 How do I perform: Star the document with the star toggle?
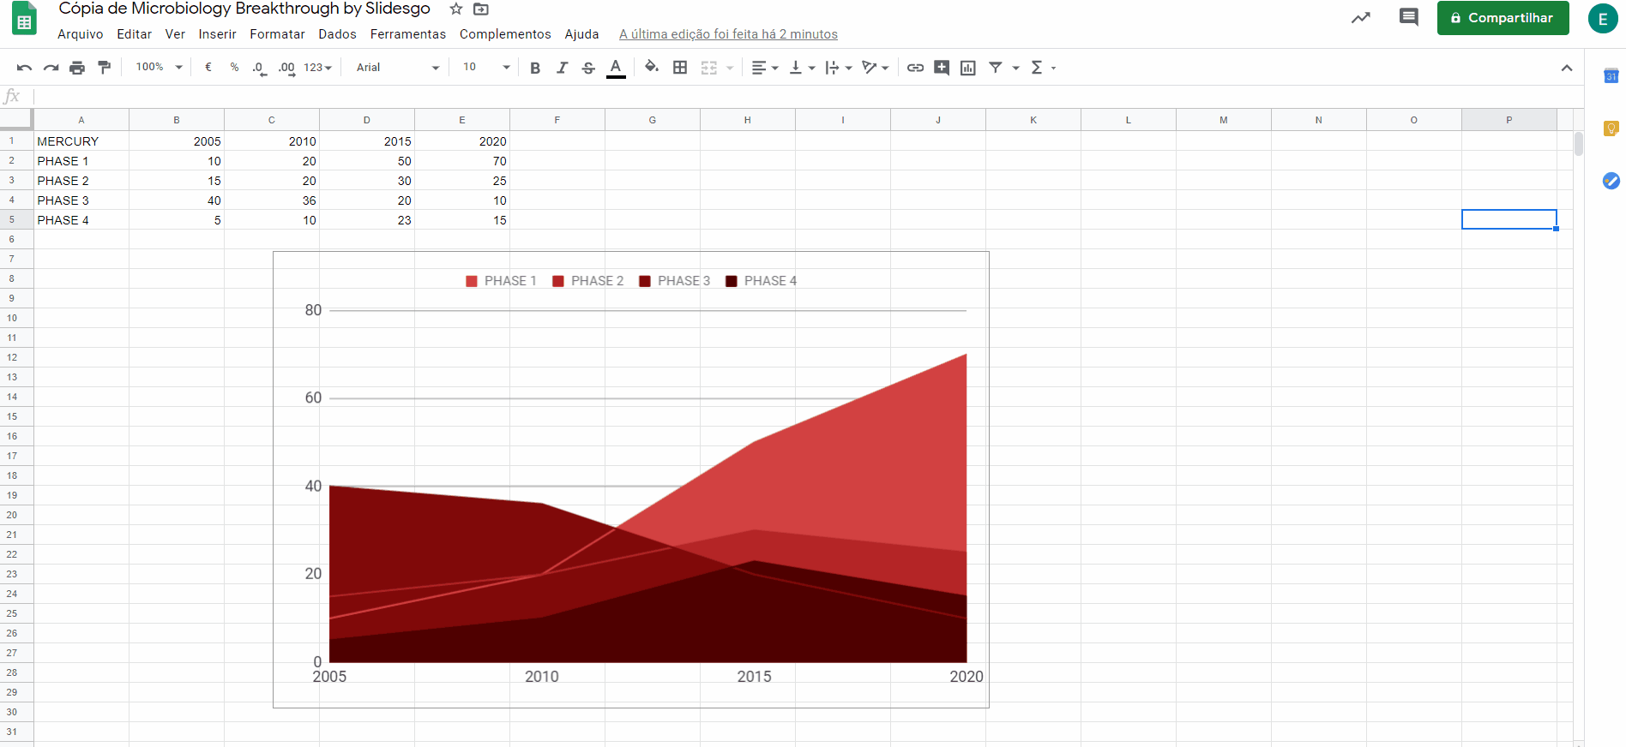pyautogui.click(x=456, y=9)
